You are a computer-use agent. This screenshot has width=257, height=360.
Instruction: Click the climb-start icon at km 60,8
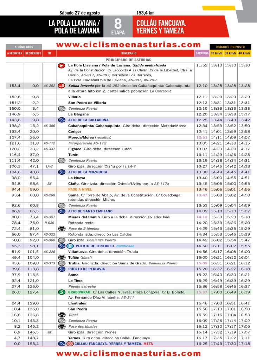[62, 205]
